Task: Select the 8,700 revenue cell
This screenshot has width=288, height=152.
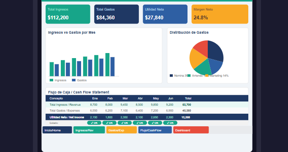Action: coord(94,105)
